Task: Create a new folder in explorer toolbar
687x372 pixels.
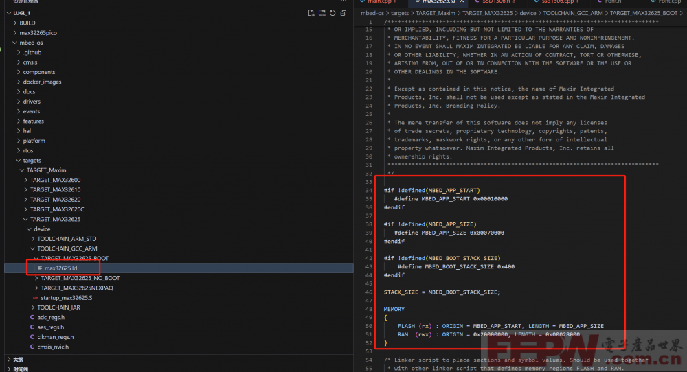Action: coord(322,13)
